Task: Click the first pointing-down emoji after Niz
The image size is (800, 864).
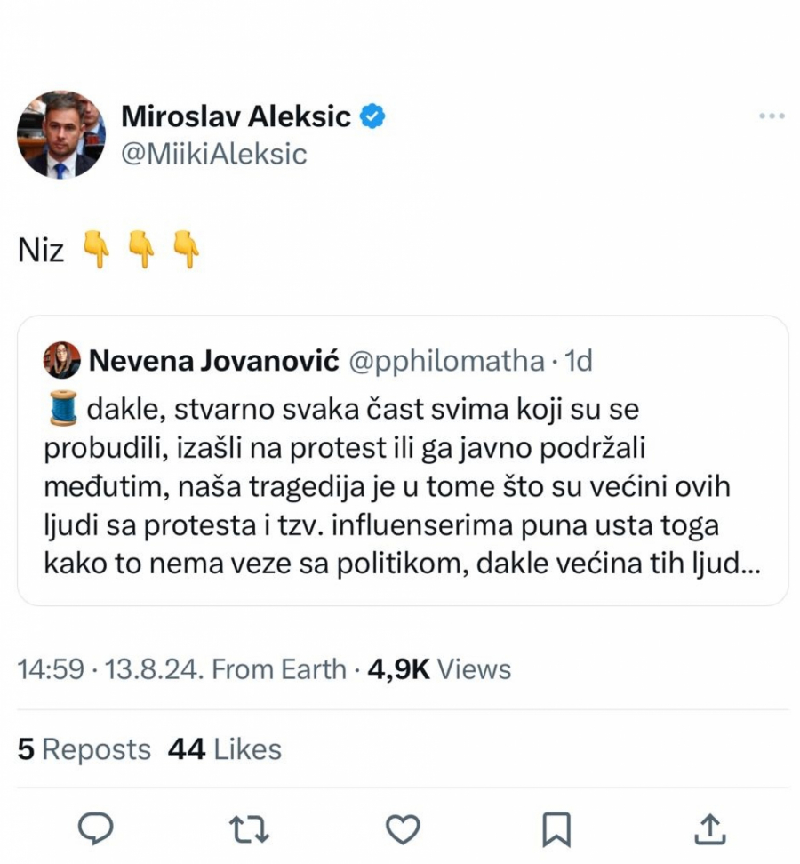Action: (x=96, y=250)
